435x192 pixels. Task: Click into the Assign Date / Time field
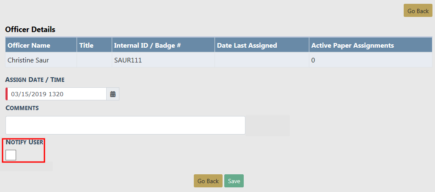click(x=57, y=94)
